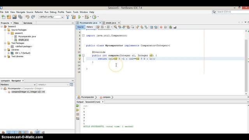Click the Comment icon in editor toolbar
Viewport: 249px width, 140px height.
170,27
